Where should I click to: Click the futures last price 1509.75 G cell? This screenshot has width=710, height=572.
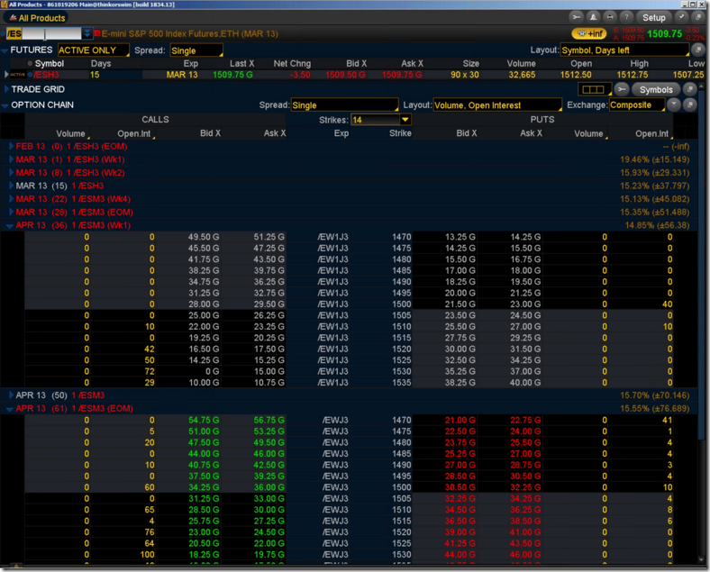click(232, 75)
